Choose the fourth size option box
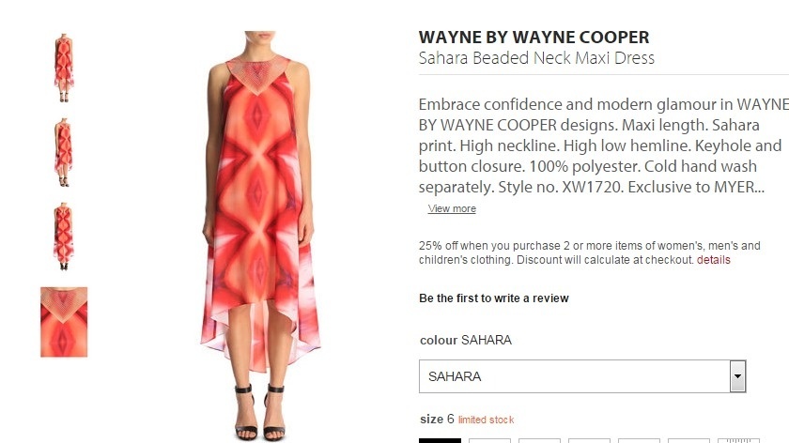 [x=589, y=440]
